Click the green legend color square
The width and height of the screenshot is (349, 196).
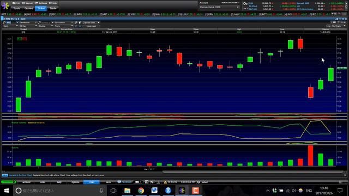[20, 39]
